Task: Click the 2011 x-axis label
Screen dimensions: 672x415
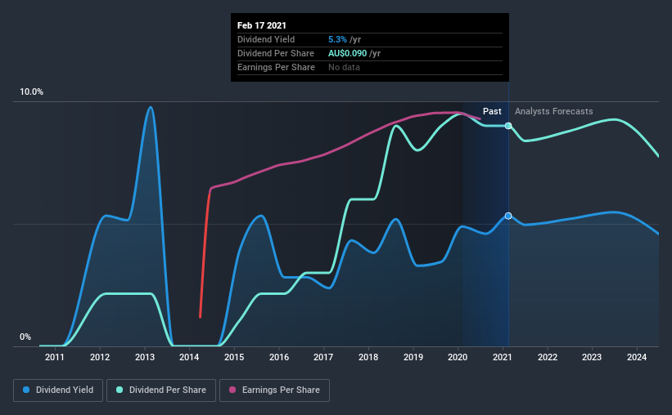Action: click(54, 357)
